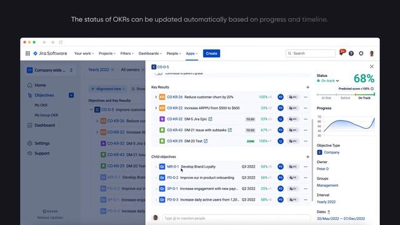
Task: Open the People menu
Action: point(174,53)
